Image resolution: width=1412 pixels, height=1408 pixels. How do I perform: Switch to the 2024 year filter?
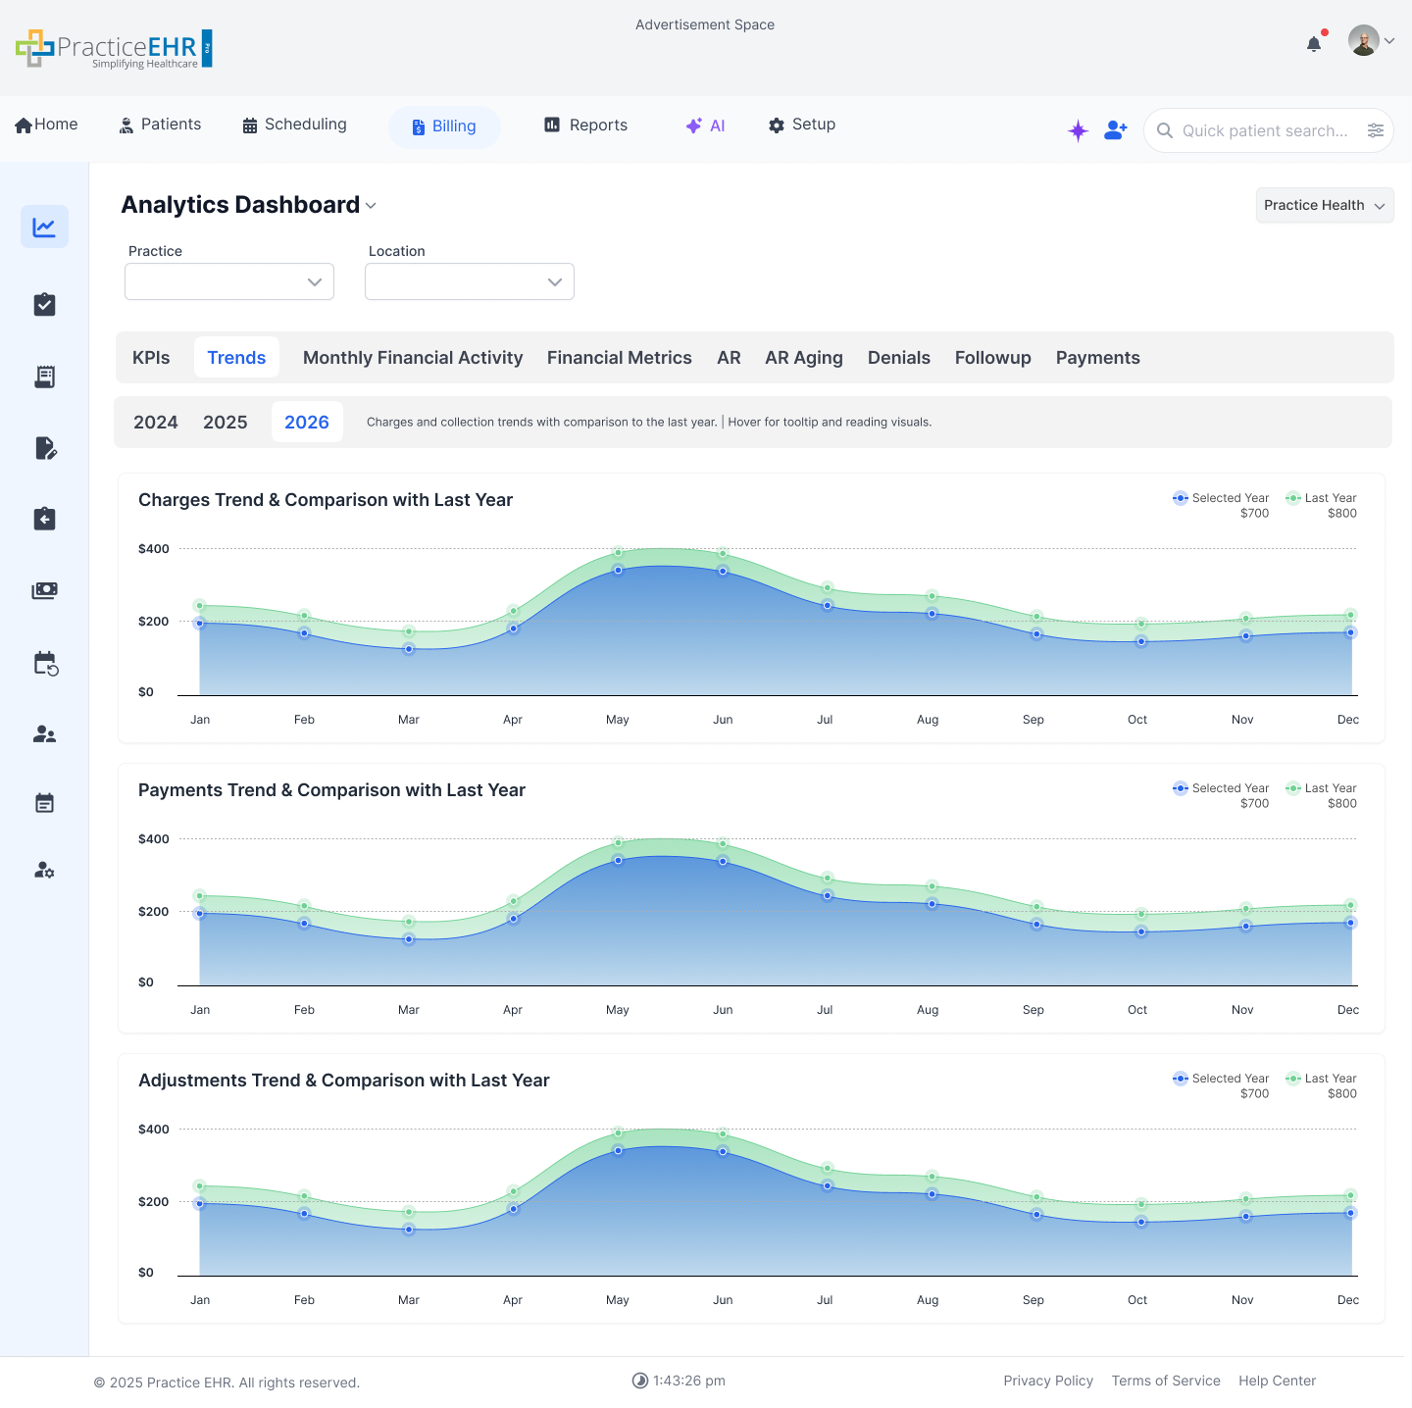click(x=156, y=422)
